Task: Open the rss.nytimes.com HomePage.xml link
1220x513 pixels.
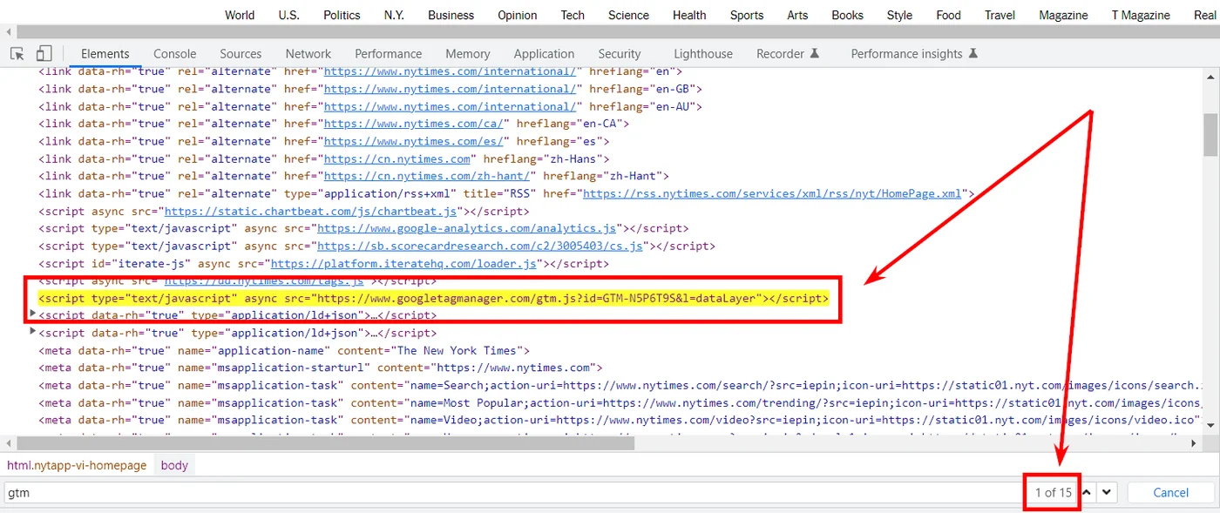Action: [x=772, y=193]
